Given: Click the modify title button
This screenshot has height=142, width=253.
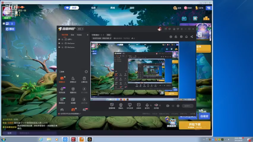Looking at the screenshot, I should (x=108, y=35).
